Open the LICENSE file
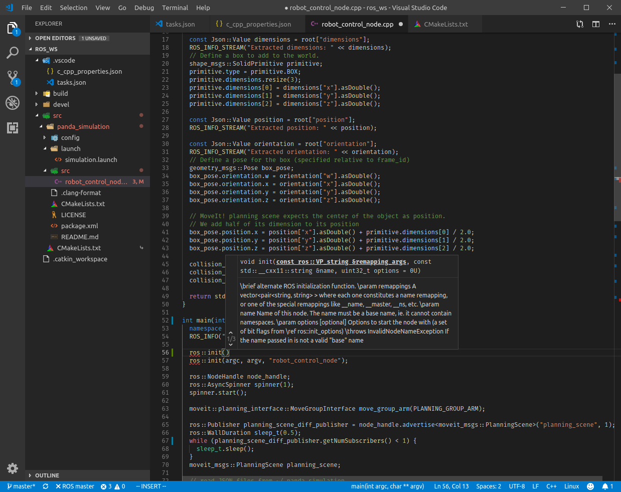621x492 pixels. tap(87, 215)
